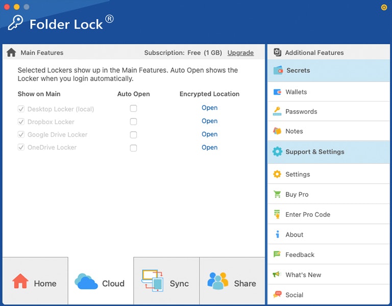Click the 'Subscription: Free (1 GB)' text
Image resolution: width=392 pixels, height=306 pixels.
click(x=183, y=53)
